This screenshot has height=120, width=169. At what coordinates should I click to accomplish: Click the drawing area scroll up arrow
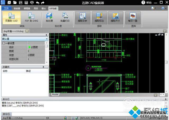pyautogui.click(x=166, y=35)
